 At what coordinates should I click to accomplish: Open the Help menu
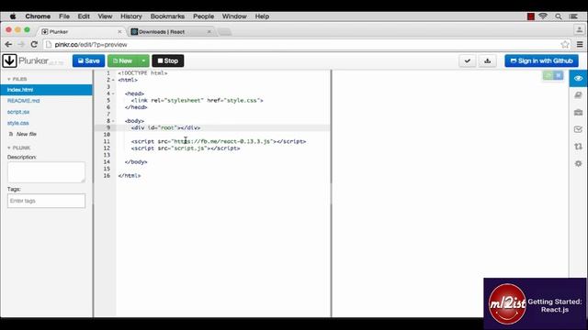tap(262, 16)
